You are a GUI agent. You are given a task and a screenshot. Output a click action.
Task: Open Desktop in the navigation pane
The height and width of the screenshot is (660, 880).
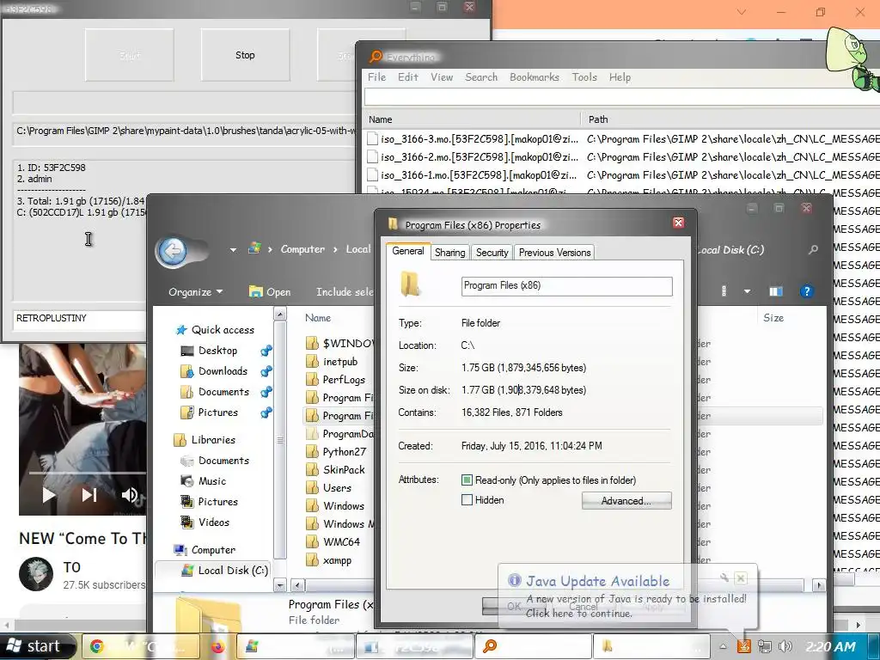[x=217, y=351]
